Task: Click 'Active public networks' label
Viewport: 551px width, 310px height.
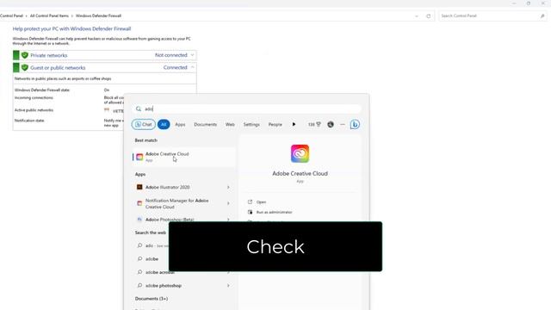Action: [34, 110]
